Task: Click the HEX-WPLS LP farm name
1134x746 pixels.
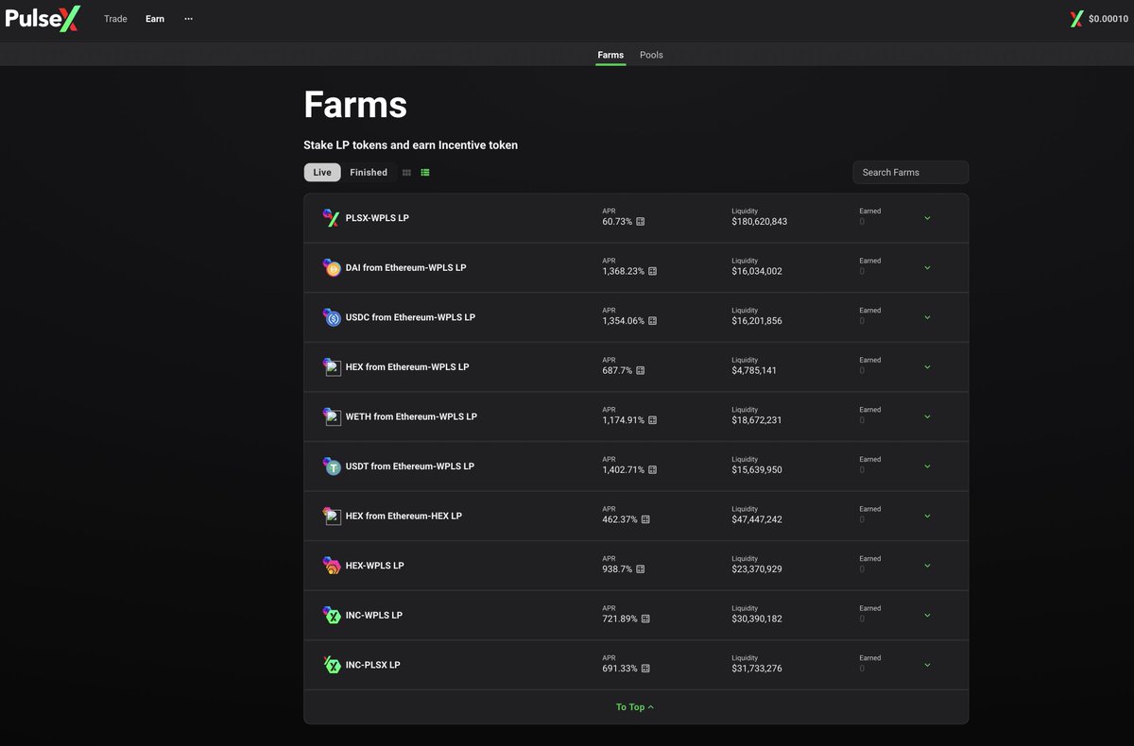Action: (x=375, y=566)
